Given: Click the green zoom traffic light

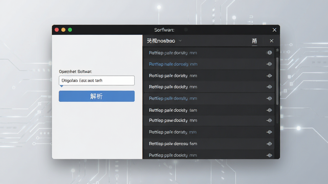Looking at the screenshot, I should coord(70,30).
